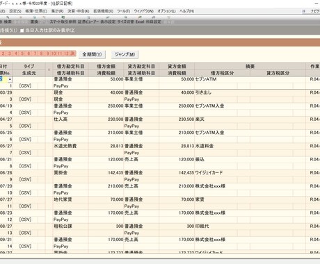Screen dimensions: 320x264
Task: Select the 水道光熱費 debit account cell
Action: click(x=70, y=146)
